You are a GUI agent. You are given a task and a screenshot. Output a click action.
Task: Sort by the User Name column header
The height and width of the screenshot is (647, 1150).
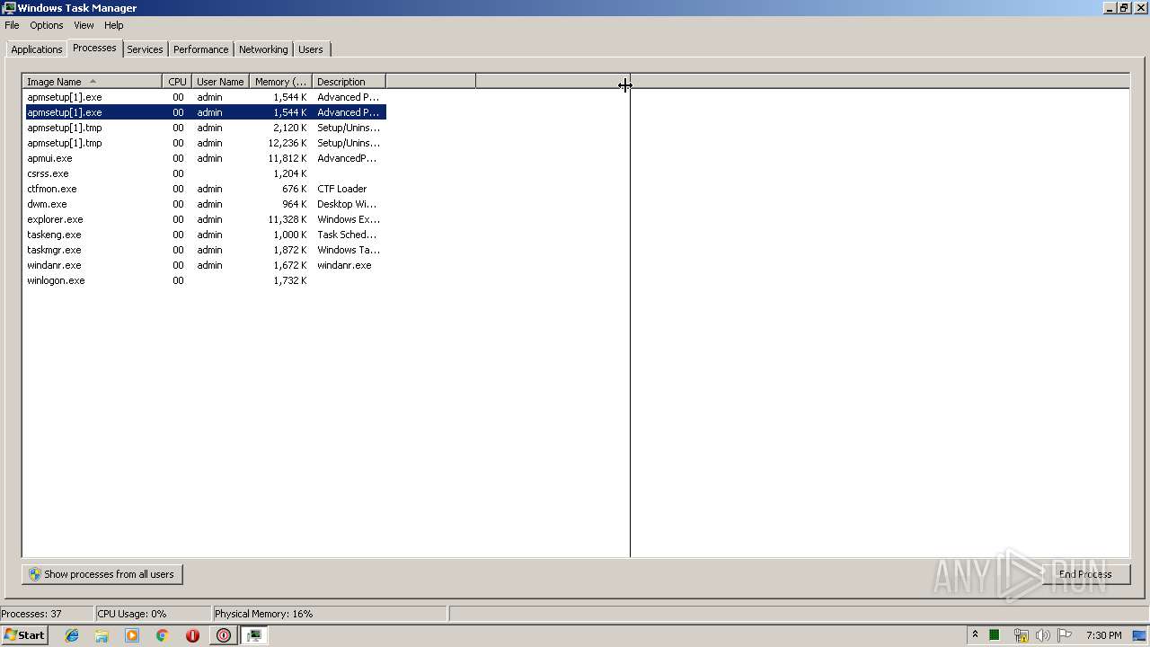point(220,82)
